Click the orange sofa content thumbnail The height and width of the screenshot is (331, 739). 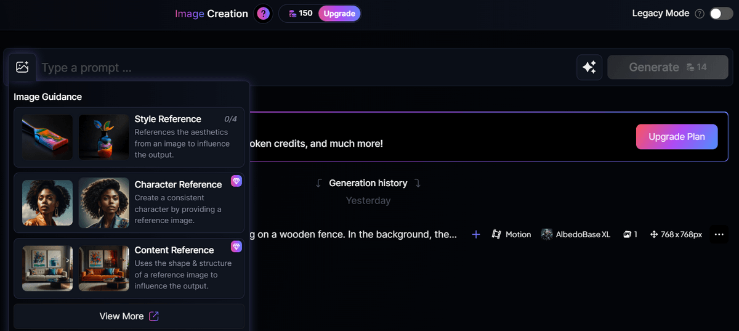(x=104, y=268)
